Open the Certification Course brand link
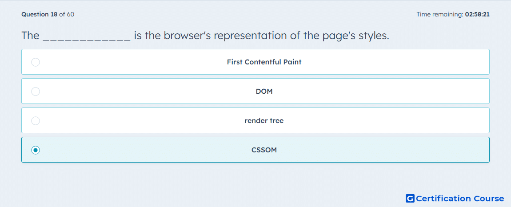 [455, 199]
